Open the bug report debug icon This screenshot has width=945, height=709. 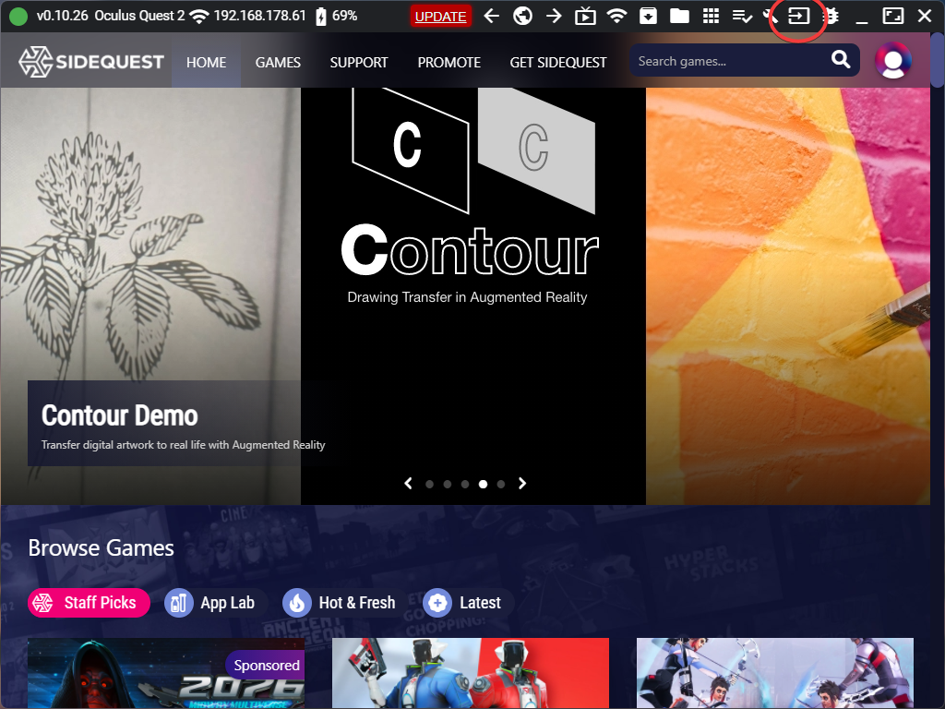pyautogui.click(x=832, y=16)
